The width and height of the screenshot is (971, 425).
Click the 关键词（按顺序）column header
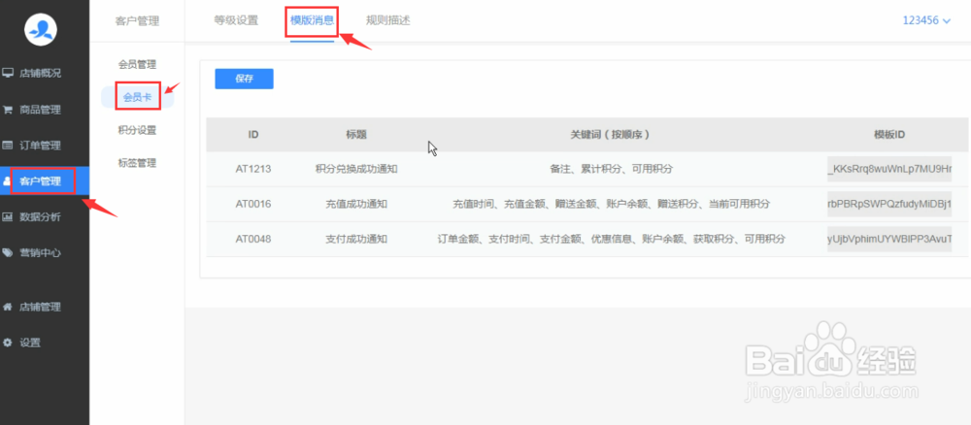611,134
